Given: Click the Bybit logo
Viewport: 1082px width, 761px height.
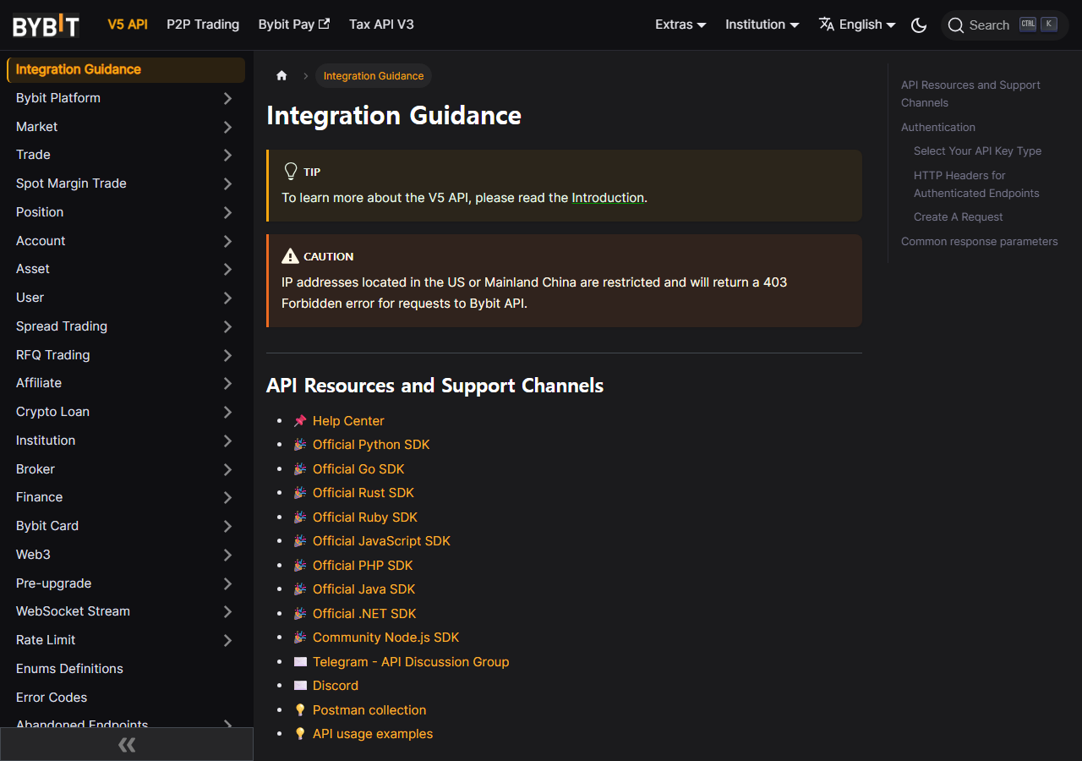Looking at the screenshot, I should 46,25.
